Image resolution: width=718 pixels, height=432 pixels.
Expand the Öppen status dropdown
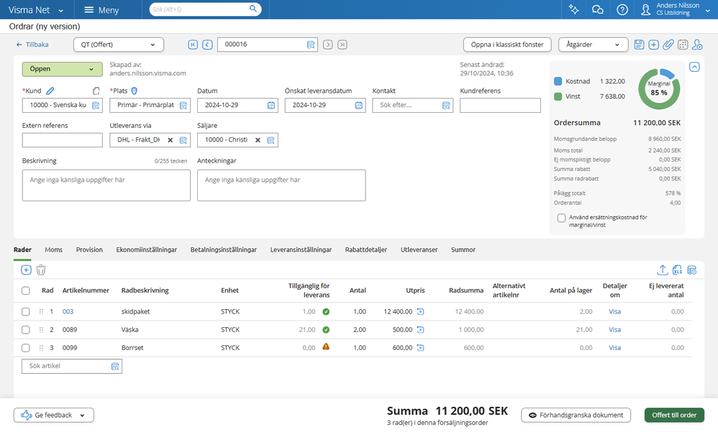click(62, 69)
